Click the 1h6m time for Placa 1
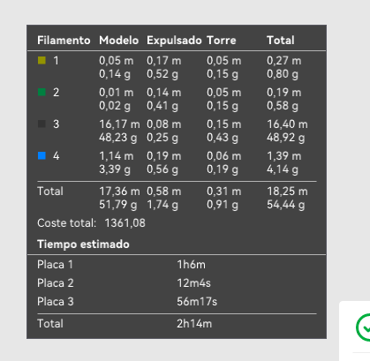The width and height of the screenshot is (370, 361). pyautogui.click(x=191, y=265)
